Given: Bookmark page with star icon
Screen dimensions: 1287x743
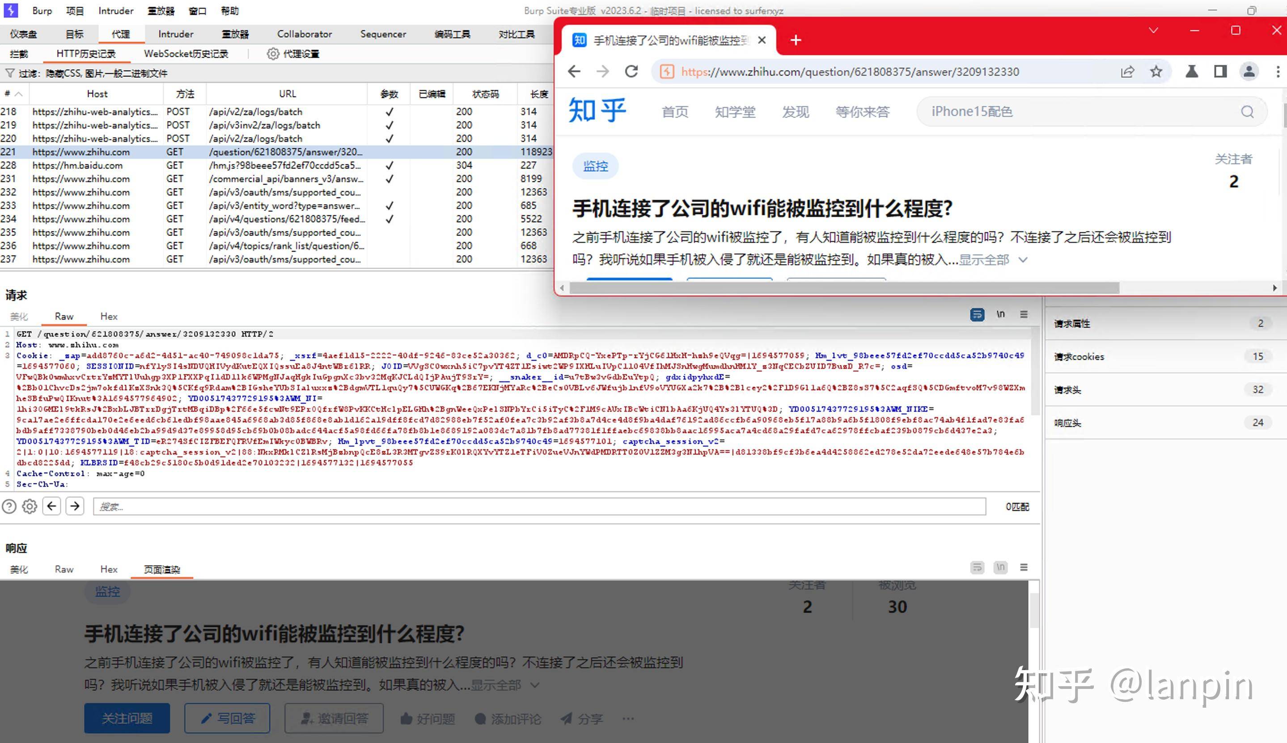Looking at the screenshot, I should (1156, 72).
